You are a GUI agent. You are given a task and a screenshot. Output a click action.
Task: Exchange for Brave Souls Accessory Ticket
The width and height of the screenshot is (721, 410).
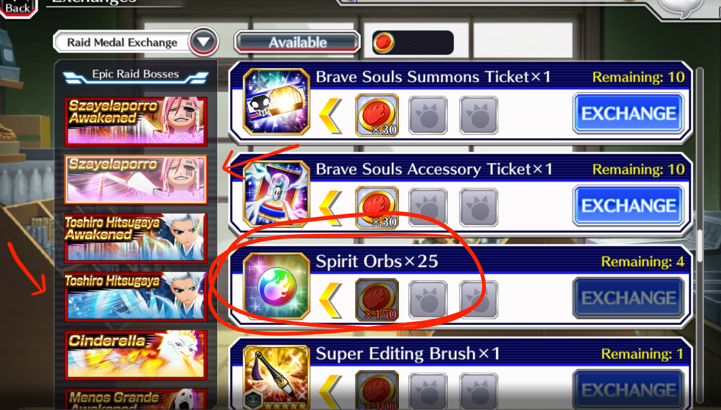click(x=628, y=206)
